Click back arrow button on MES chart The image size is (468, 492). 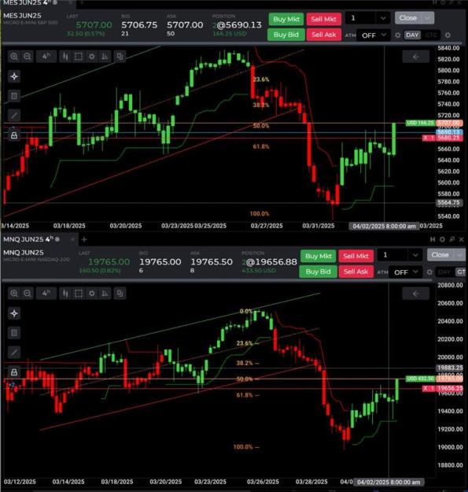415,57
